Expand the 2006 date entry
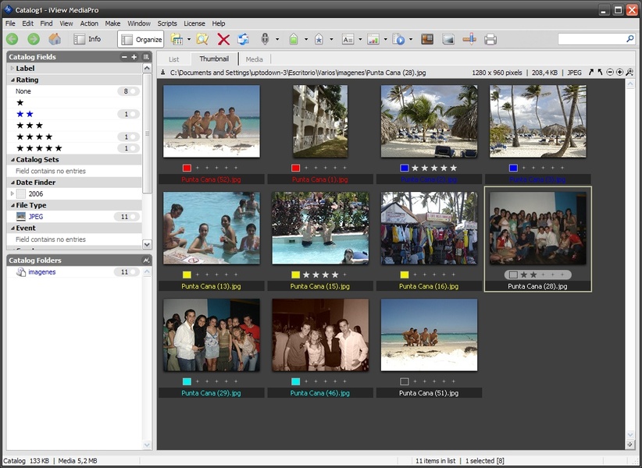The image size is (642, 468). click(12, 193)
